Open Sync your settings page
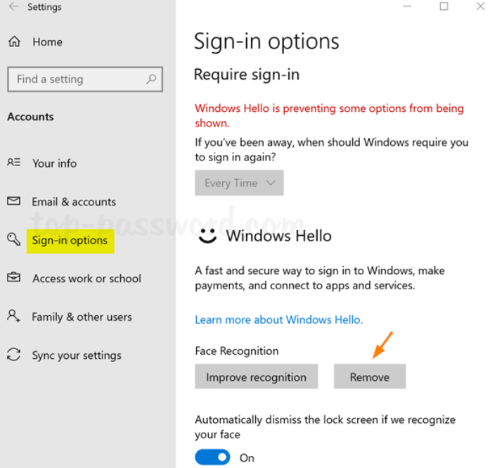Image resolution: width=490 pixels, height=468 pixels. pyautogui.click(x=77, y=355)
